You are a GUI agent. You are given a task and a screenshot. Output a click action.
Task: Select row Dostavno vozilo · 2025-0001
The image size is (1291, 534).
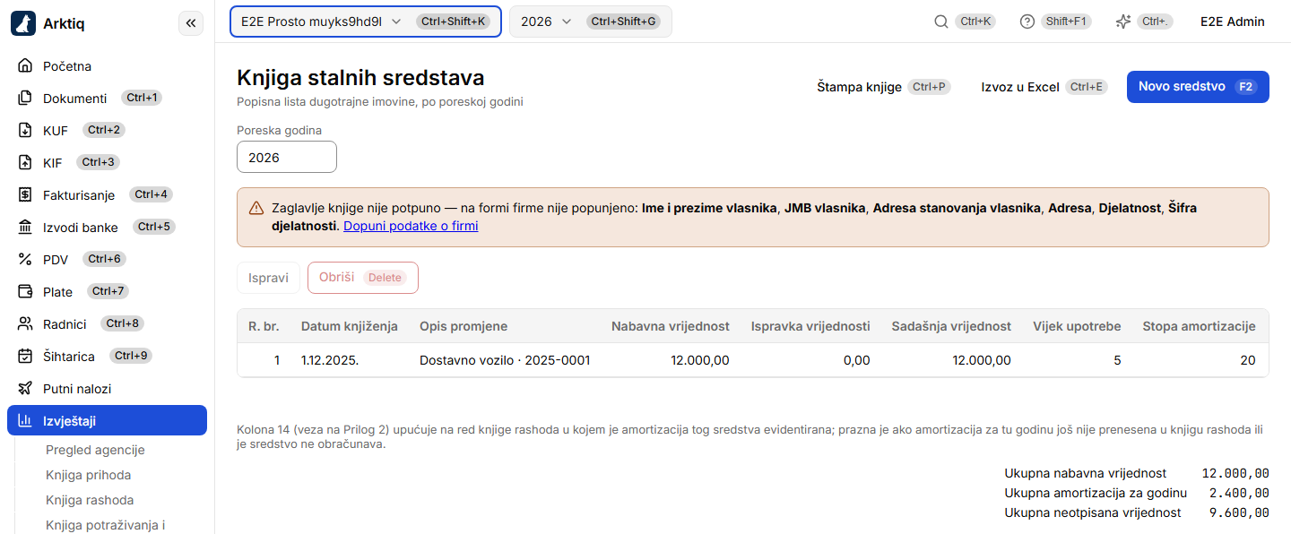[x=753, y=360]
